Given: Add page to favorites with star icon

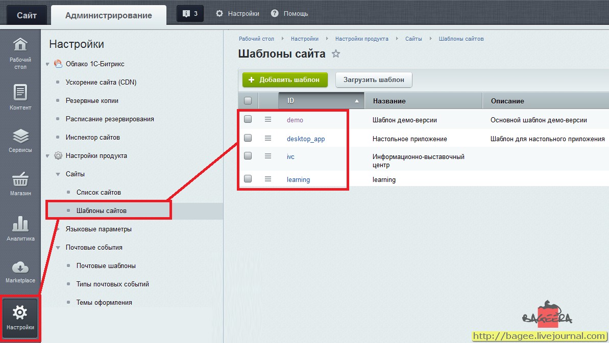Looking at the screenshot, I should coord(336,54).
